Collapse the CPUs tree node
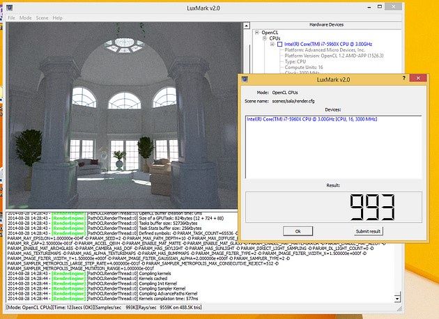This screenshot has height=319, width=439. 264,38
